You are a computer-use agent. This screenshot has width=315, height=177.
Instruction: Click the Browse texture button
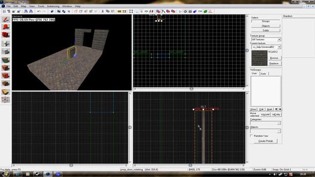274,58
